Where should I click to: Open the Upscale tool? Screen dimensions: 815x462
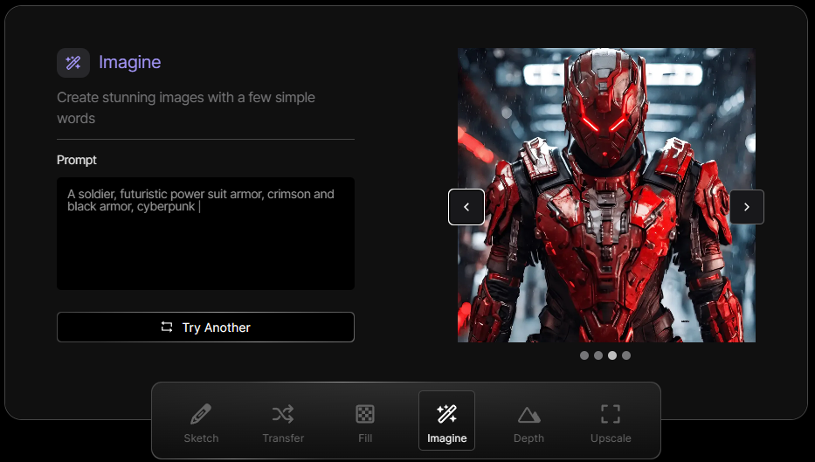click(x=611, y=421)
